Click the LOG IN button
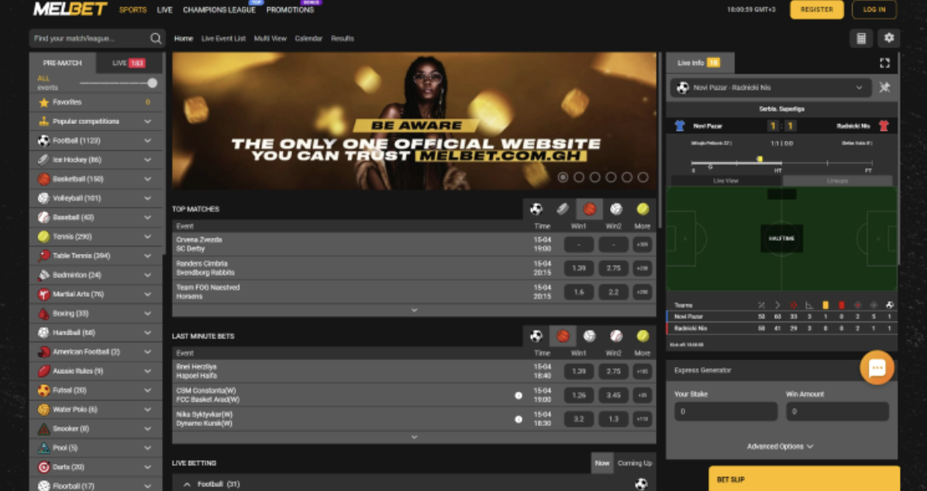 (874, 9)
